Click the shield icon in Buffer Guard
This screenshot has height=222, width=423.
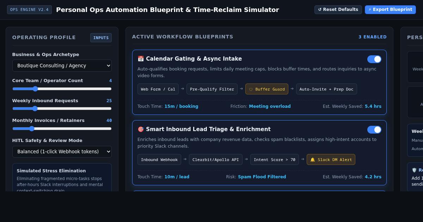[x=251, y=89]
